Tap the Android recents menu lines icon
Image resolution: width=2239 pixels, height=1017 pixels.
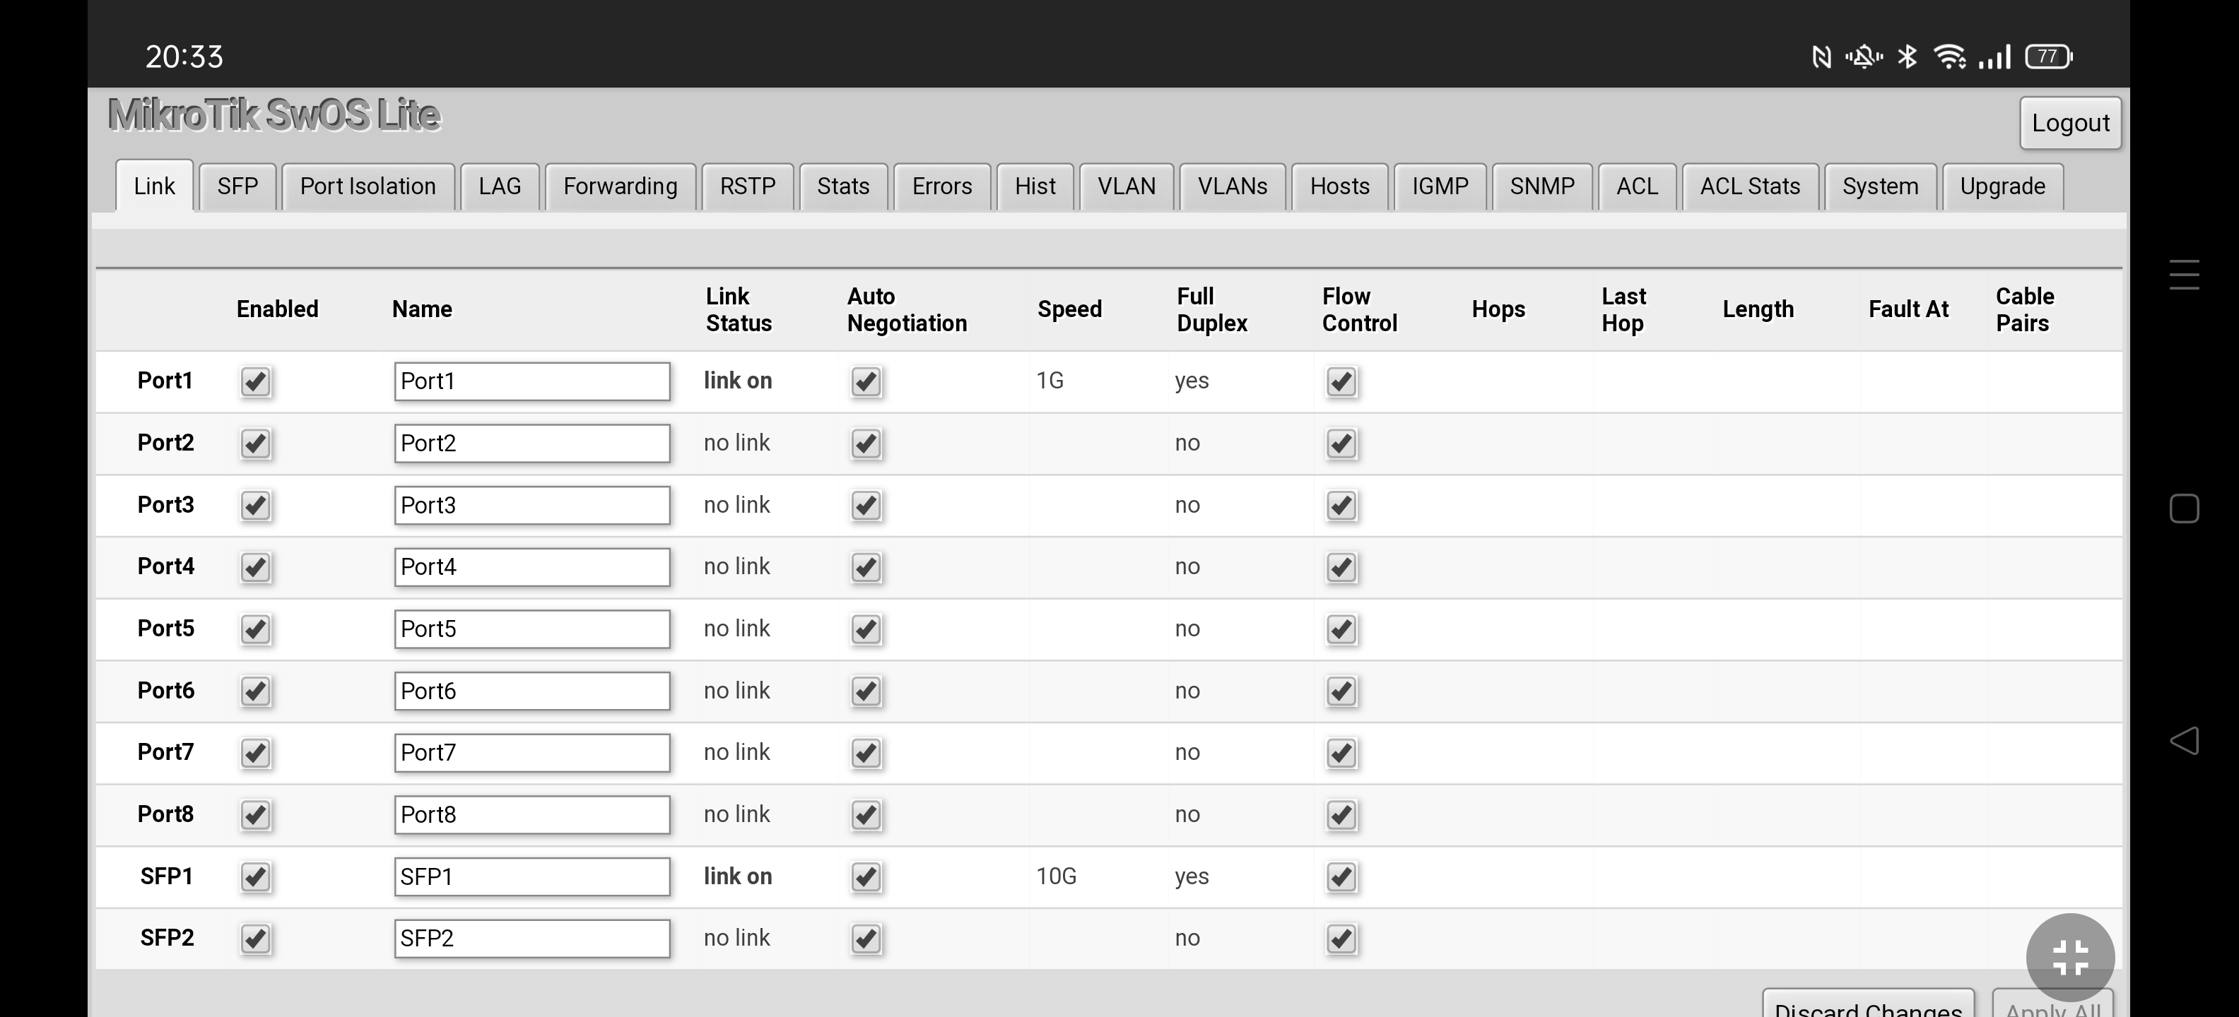2185,275
